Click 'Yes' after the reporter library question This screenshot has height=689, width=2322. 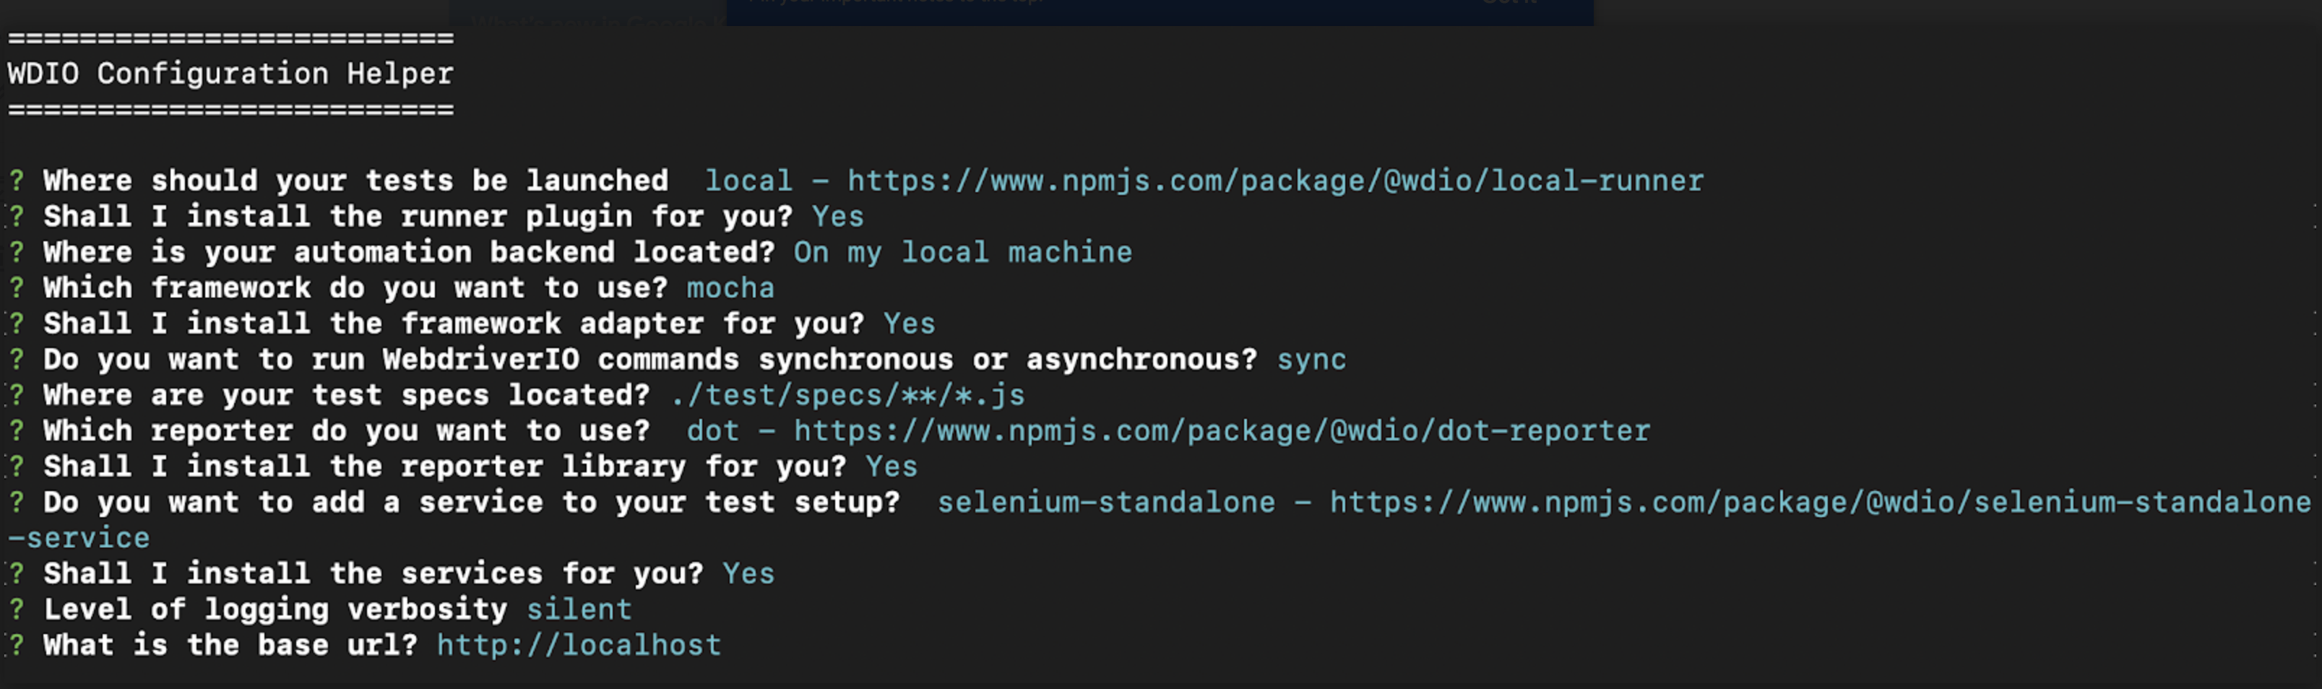(x=891, y=467)
